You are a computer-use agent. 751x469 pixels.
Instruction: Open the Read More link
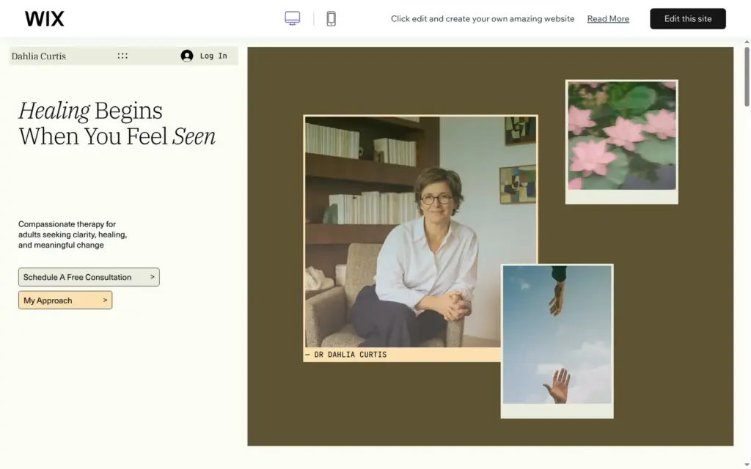608,18
